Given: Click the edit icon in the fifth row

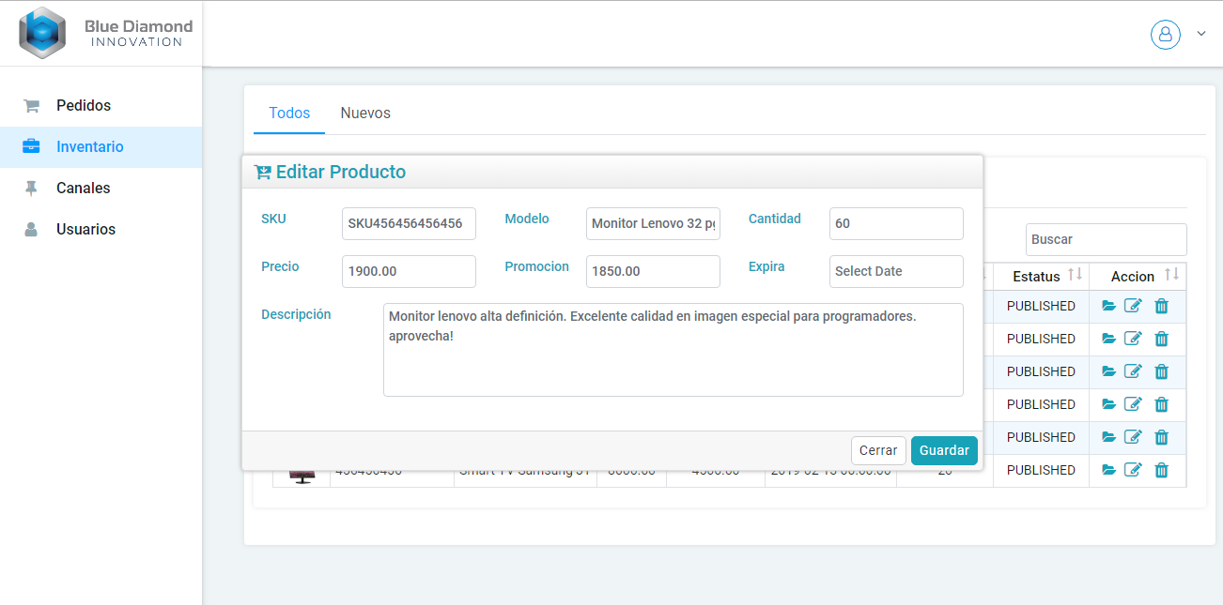Looking at the screenshot, I should (1134, 437).
